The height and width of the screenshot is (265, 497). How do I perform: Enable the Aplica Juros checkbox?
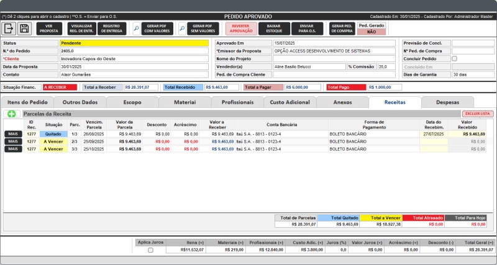[x=150, y=250]
